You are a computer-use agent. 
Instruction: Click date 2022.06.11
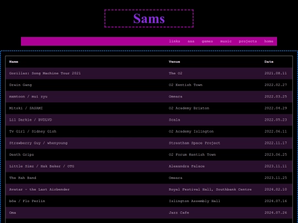275,132
